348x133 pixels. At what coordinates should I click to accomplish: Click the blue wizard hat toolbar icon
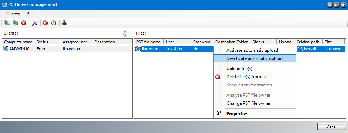coord(65,23)
